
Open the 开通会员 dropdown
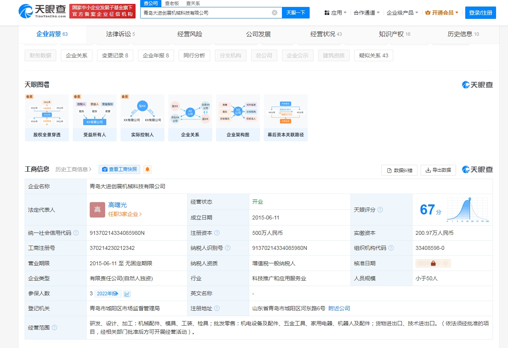point(442,13)
